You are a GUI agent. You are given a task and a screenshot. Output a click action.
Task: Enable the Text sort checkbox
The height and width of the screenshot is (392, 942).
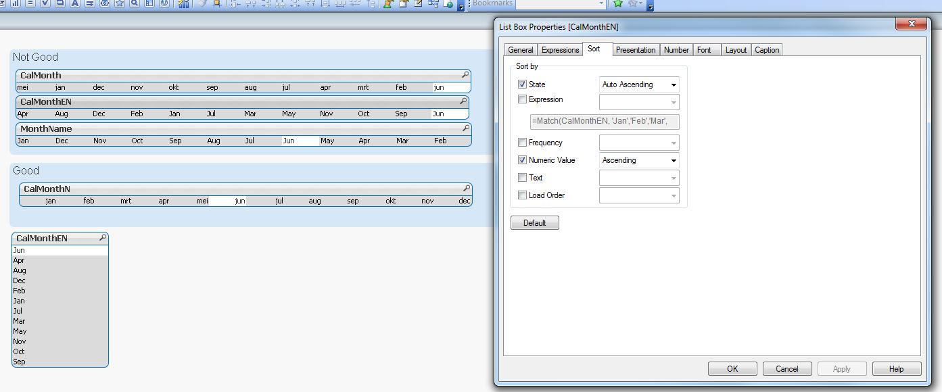tap(522, 178)
